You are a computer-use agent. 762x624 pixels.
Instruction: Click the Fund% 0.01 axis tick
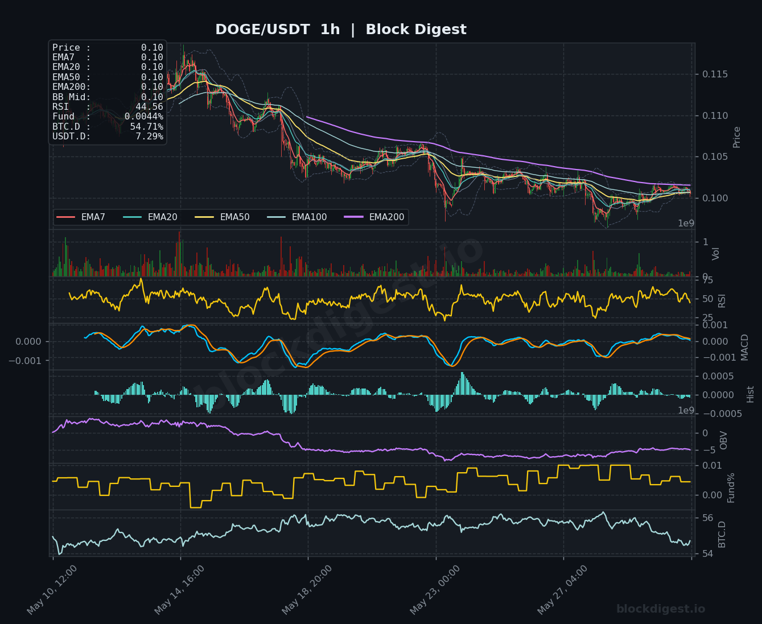pyautogui.click(x=712, y=466)
